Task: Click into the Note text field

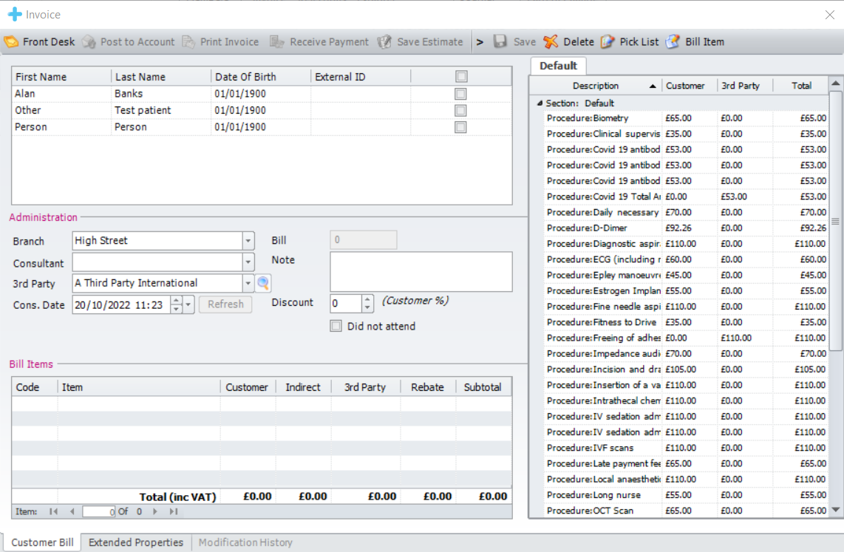Action: (421, 272)
